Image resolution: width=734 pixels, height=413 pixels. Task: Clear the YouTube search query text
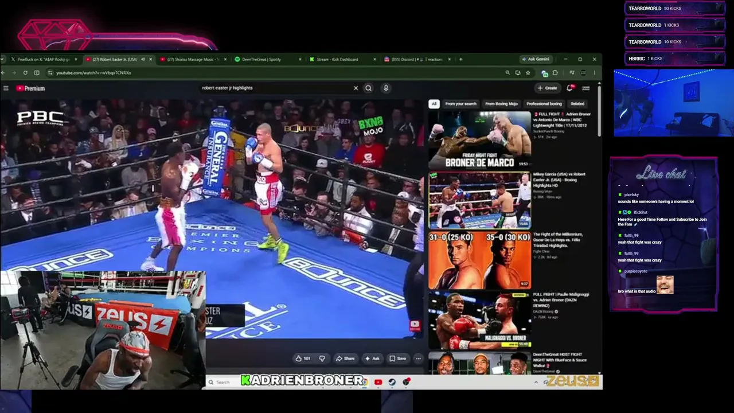pyautogui.click(x=356, y=88)
